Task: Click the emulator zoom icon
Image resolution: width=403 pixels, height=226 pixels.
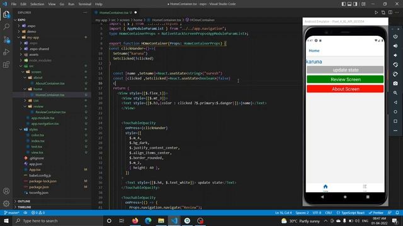Action: [x=395, y=93]
